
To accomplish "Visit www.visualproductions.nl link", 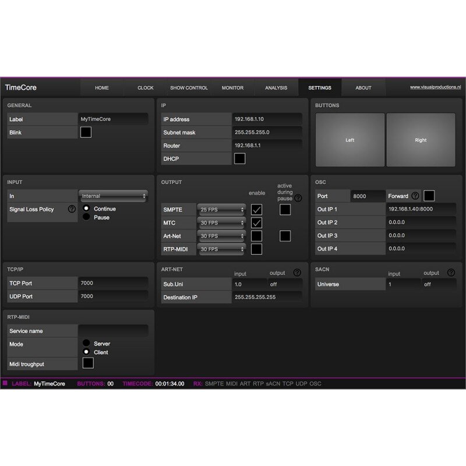I will tap(435, 87).
